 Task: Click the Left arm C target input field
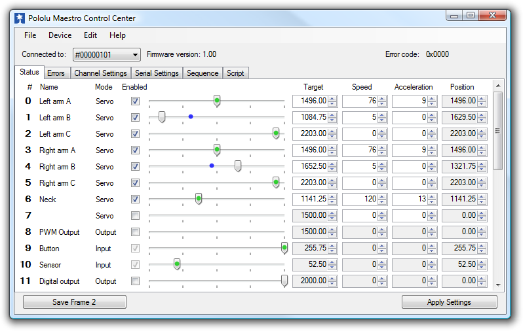pyautogui.click(x=310, y=133)
